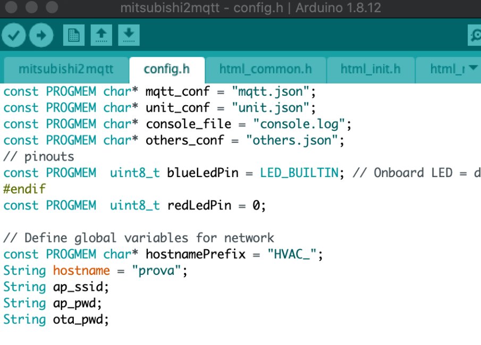
Task: Click the "// Define global variables for network" comment
Action: (x=139, y=238)
